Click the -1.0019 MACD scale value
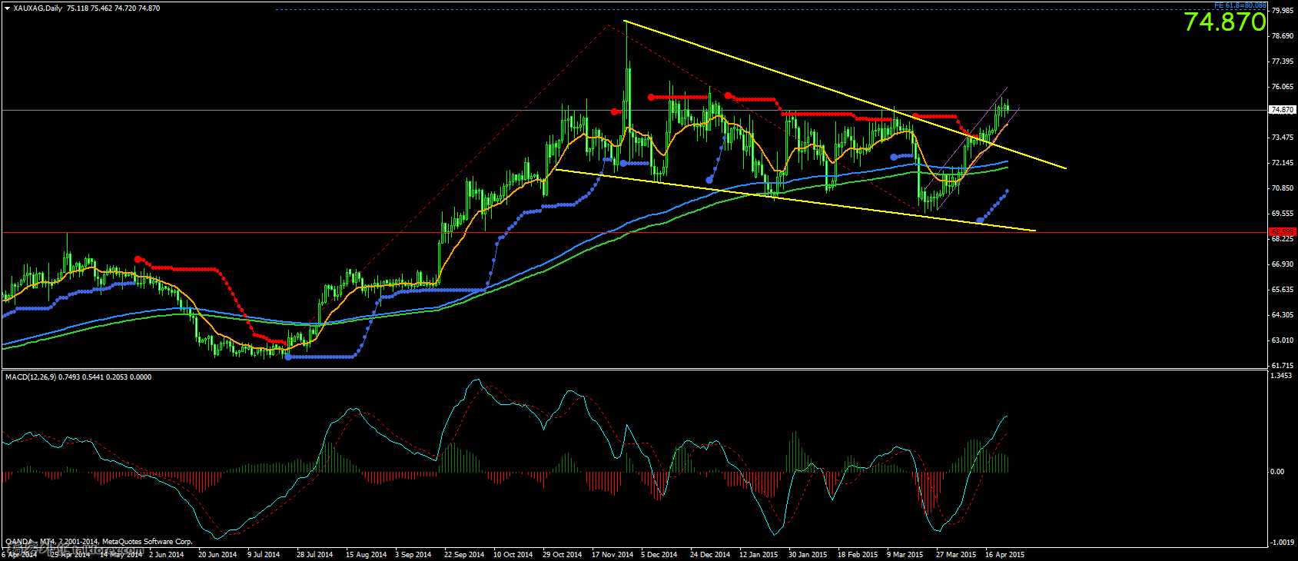The width and height of the screenshot is (1298, 561). click(1282, 543)
